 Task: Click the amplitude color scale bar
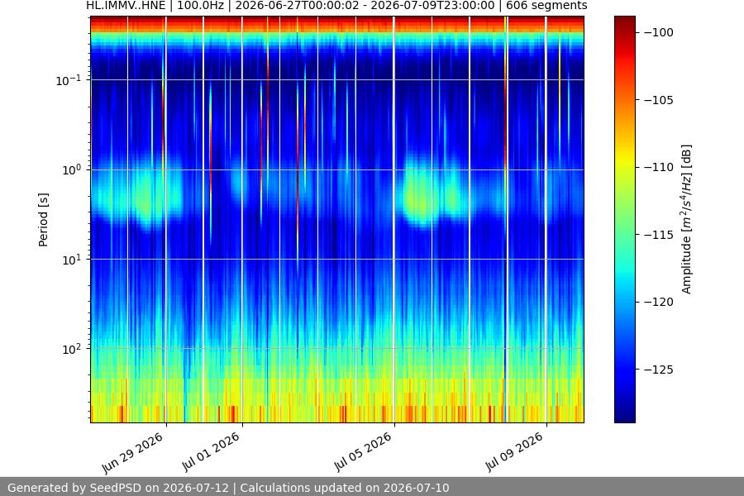click(x=624, y=219)
